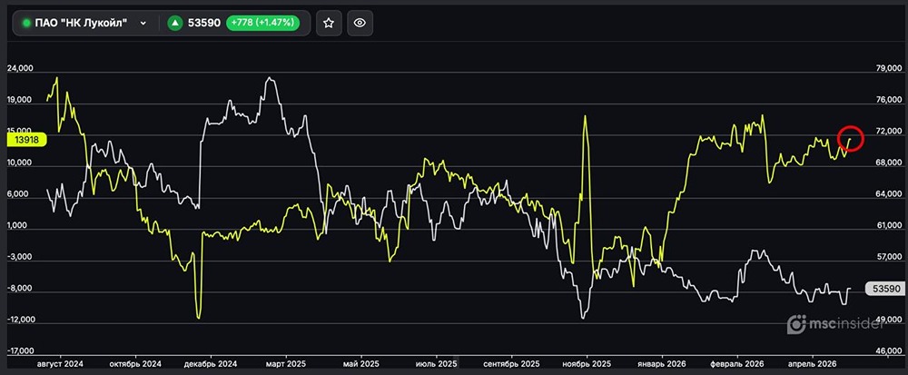Click the left axis value 6,000
Screen dimensions: 908x375
pyautogui.click(x=20, y=194)
